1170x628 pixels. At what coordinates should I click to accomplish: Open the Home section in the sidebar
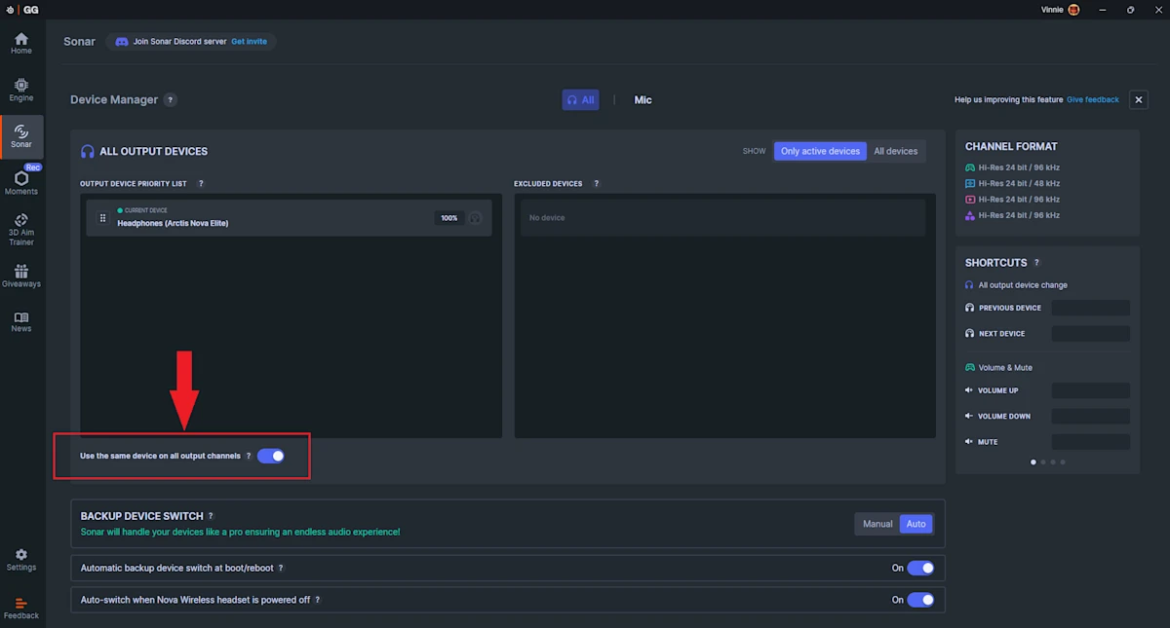coord(20,42)
